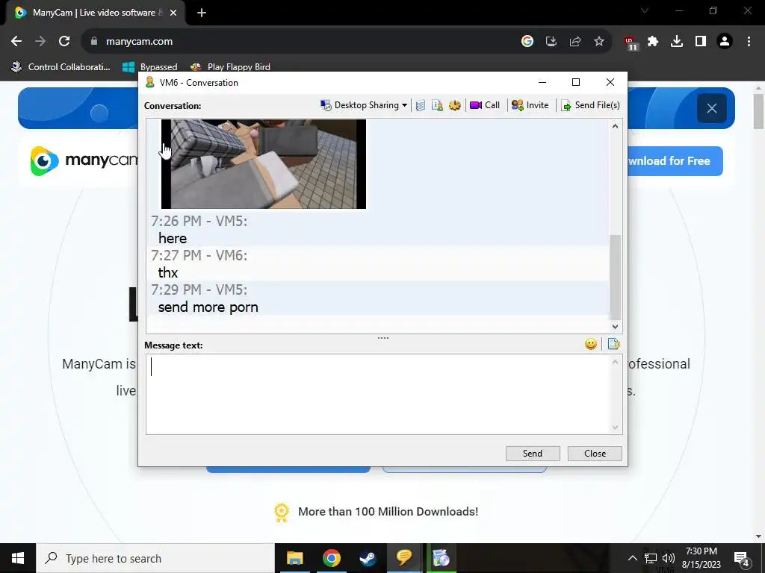Click the Close button in the conversation window

coord(595,454)
